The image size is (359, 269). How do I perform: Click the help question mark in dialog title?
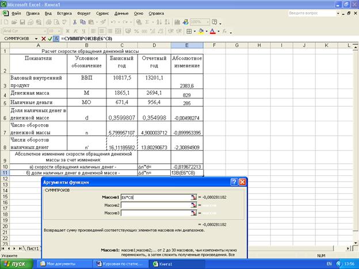tap(234, 182)
